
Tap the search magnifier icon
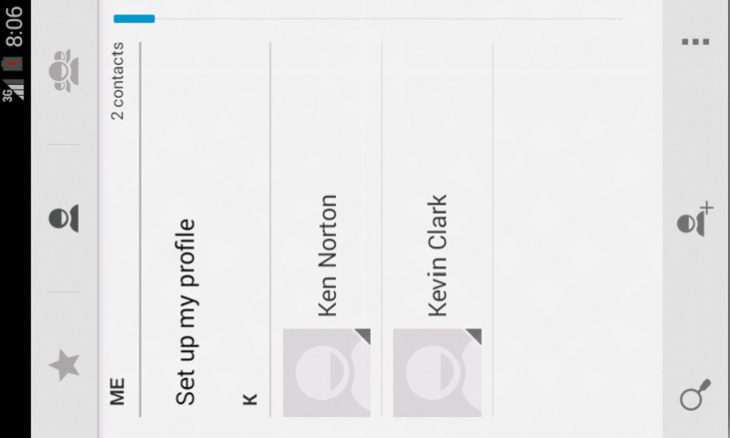pyautogui.click(x=695, y=398)
